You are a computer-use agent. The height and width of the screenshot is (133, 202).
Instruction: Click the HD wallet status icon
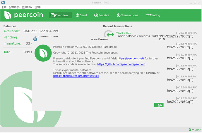click(x=193, y=130)
